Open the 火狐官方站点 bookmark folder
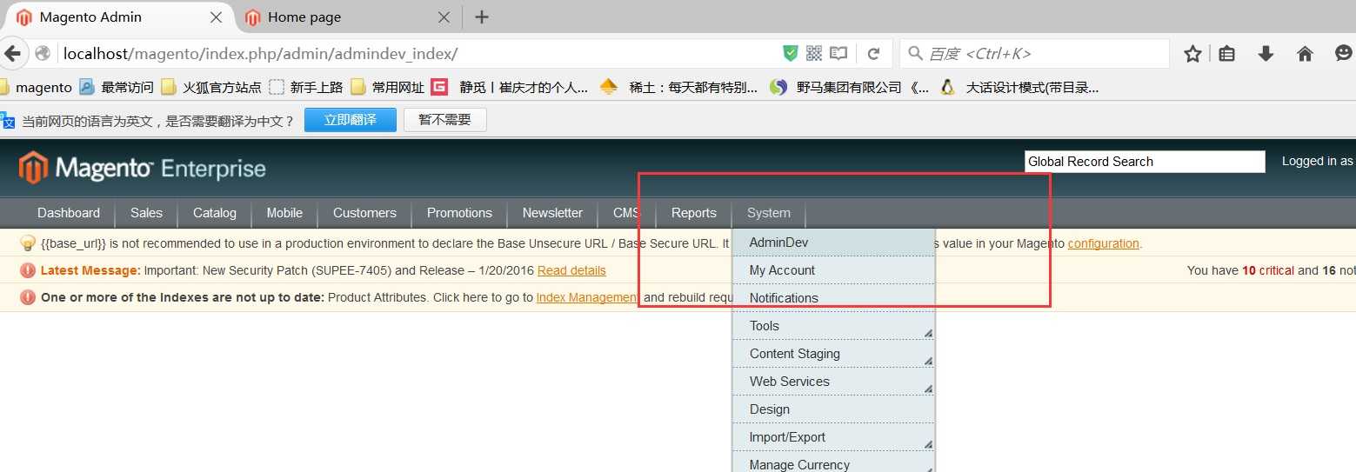Image resolution: width=1356 pixels, height=472 pixels. [211, 87]
